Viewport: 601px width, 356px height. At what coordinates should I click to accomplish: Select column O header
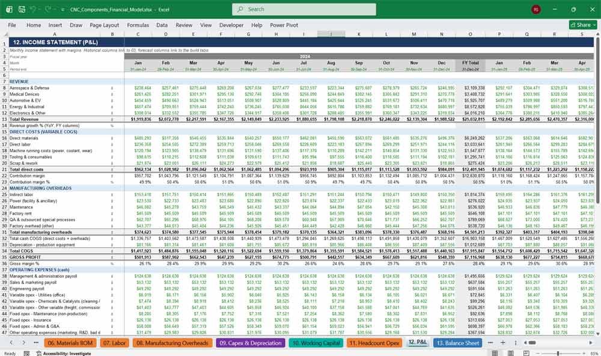(x=471, y=34)
